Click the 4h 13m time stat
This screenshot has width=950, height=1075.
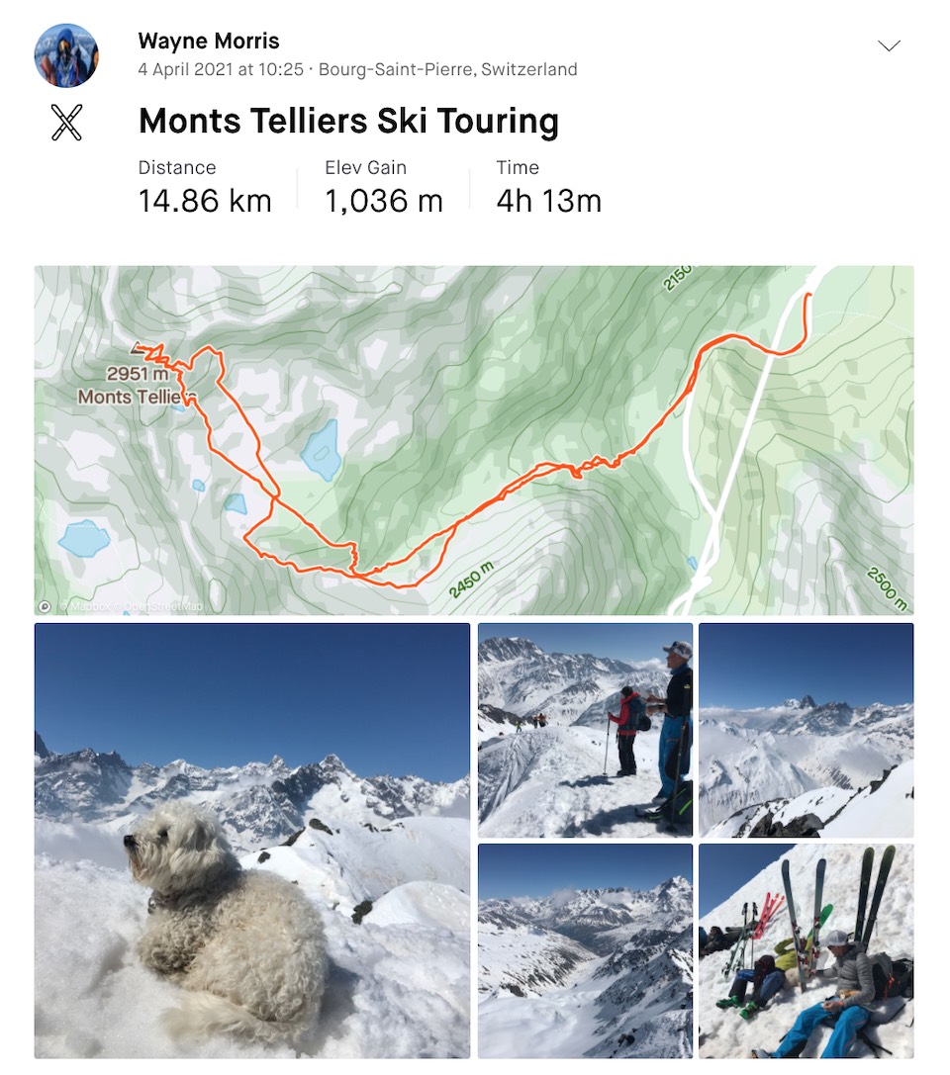click(549, 201)
